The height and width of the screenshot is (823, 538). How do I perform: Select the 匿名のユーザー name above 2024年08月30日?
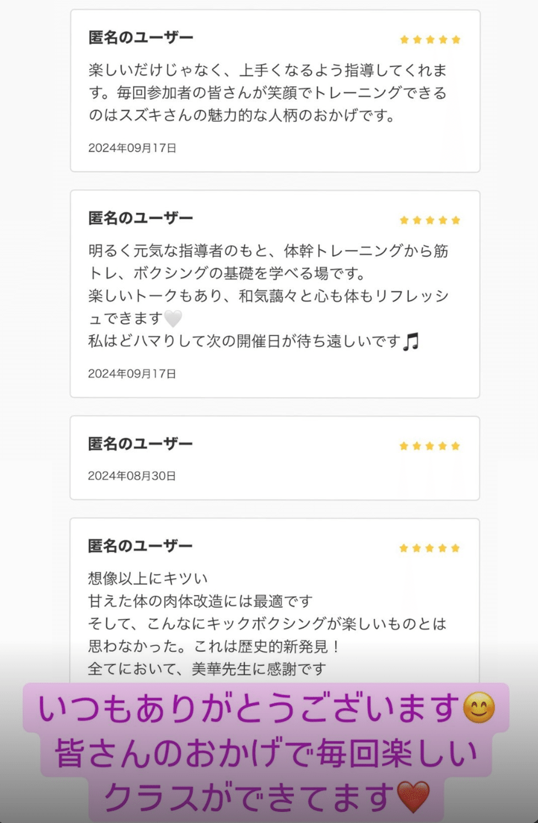(x=140, y=444)
